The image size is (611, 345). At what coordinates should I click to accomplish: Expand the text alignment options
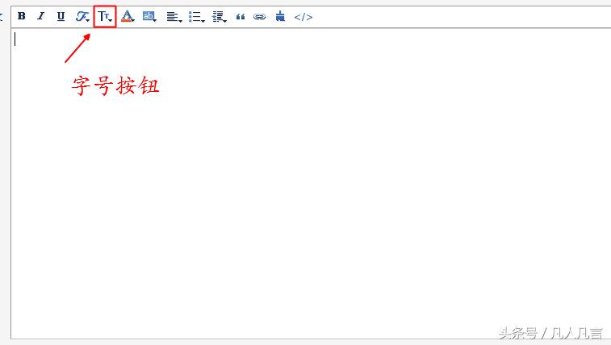tap(174, 16)
